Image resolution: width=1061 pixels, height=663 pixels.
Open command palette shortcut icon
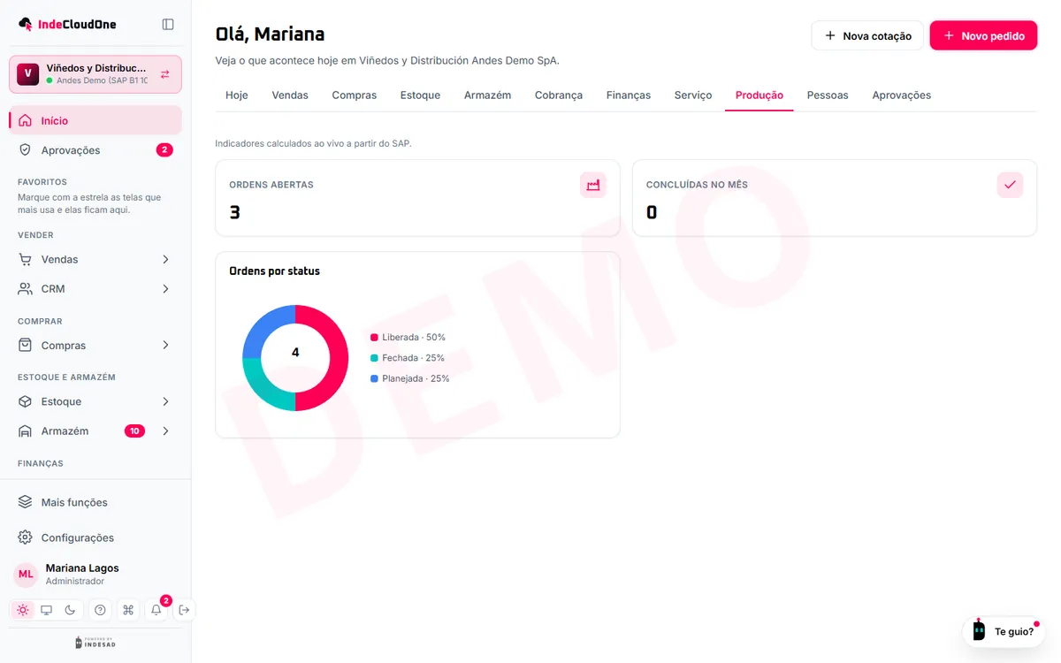coord(128,610)
